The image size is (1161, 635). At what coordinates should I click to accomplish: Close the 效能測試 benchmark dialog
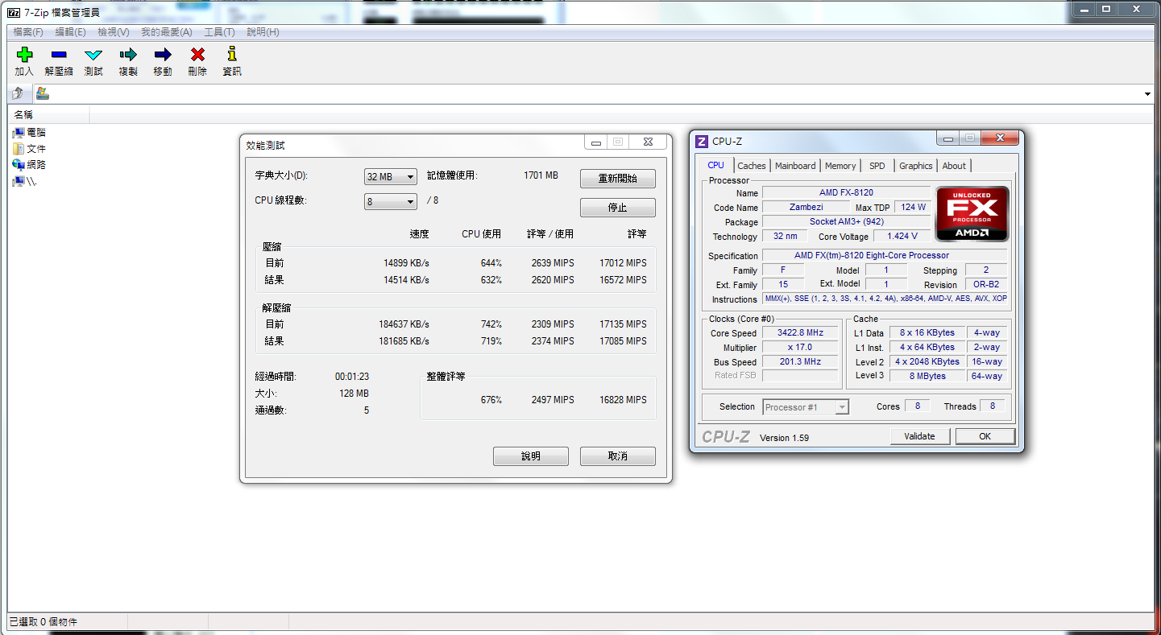coord(648,142)
